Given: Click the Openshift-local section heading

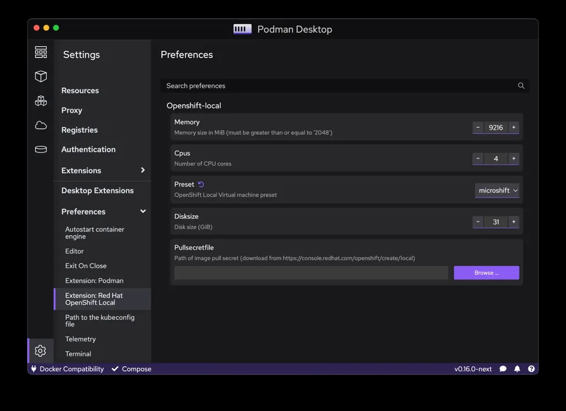Looking at the screenshot, I should (x=194, y=106).
